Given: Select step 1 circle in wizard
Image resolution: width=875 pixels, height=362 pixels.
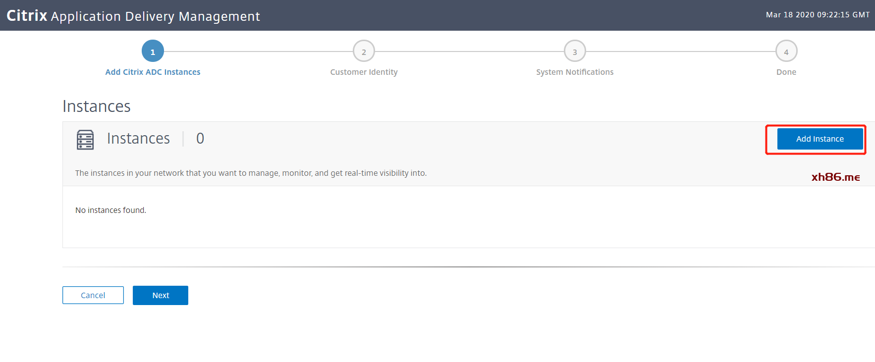Looking at the screenshot, I should [153, 51].
